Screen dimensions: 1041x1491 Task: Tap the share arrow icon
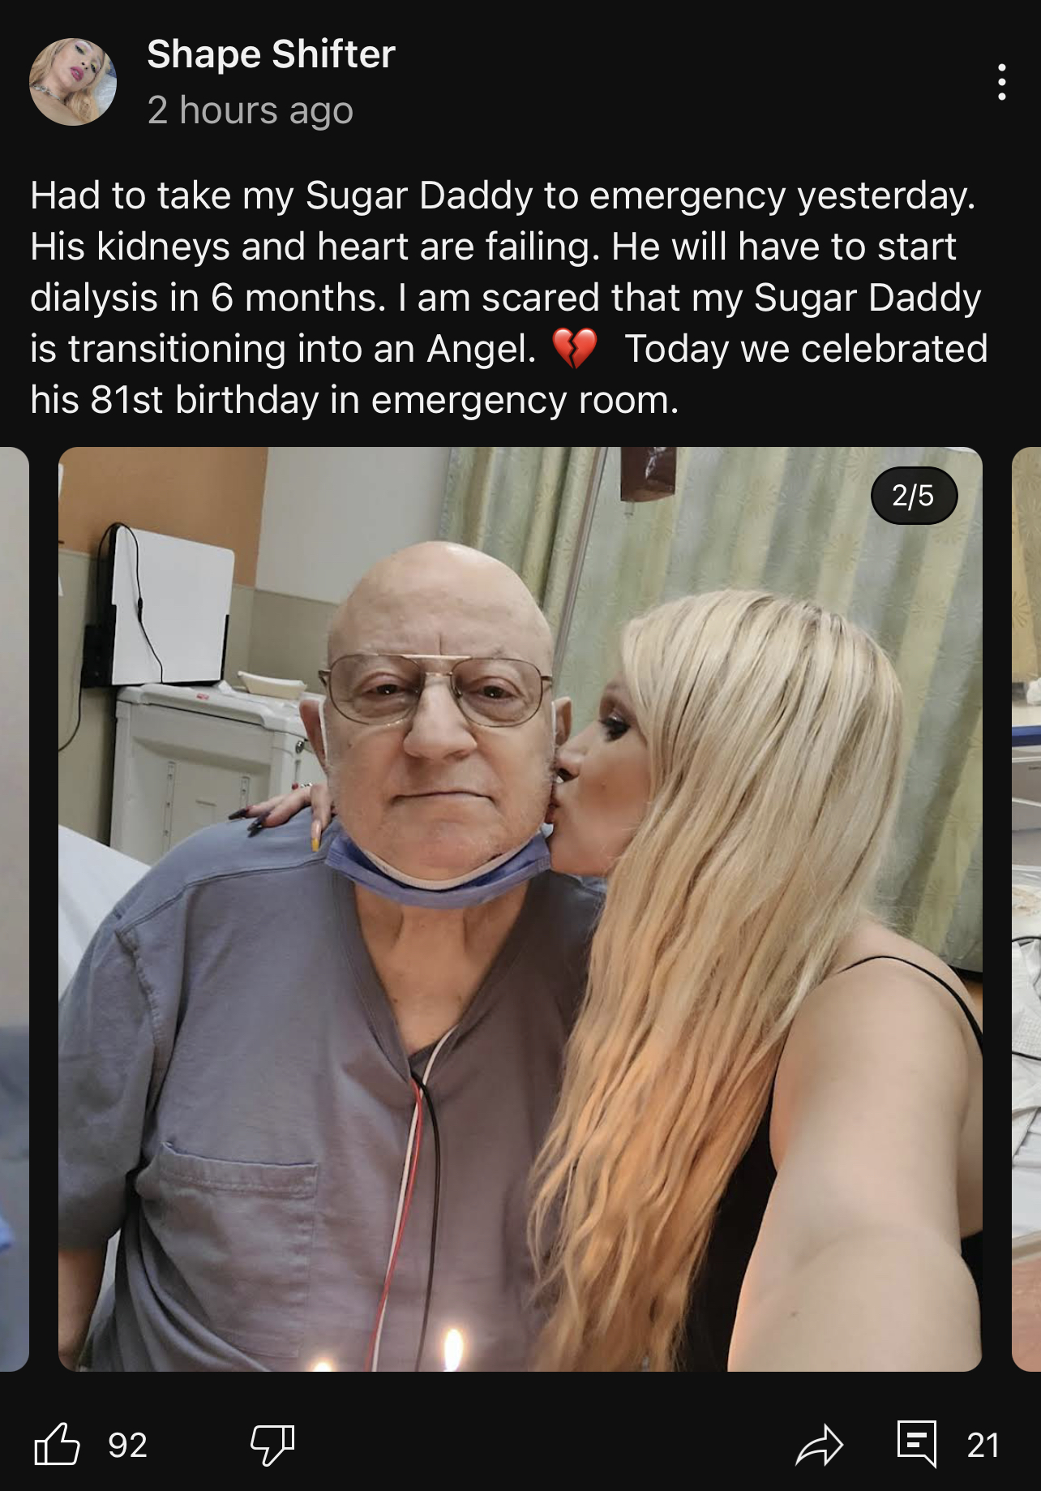point(820,1445)
